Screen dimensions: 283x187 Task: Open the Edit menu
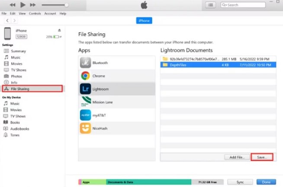tap(13, 13)
